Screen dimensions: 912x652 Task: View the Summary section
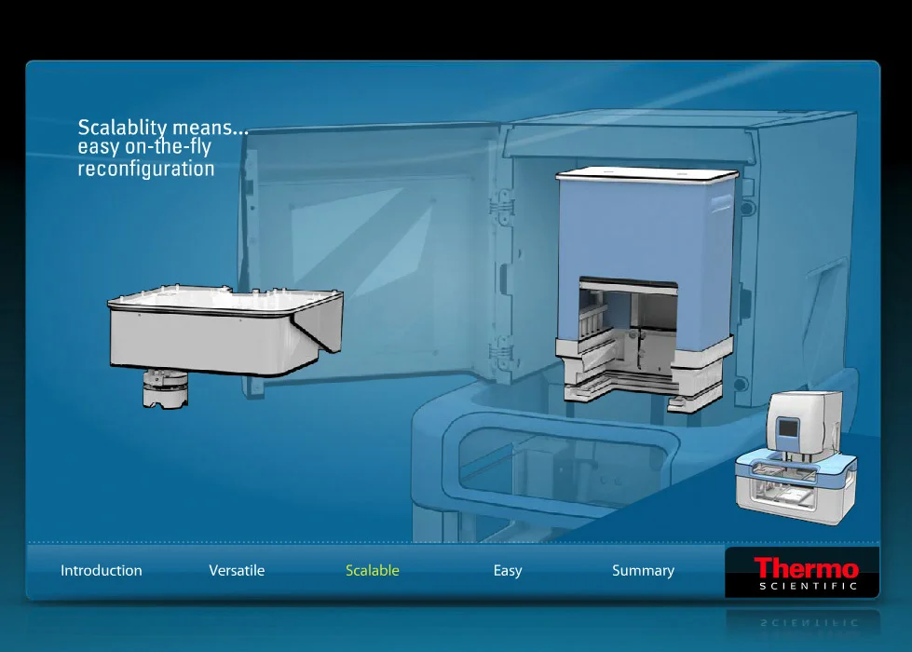[643, 570]
